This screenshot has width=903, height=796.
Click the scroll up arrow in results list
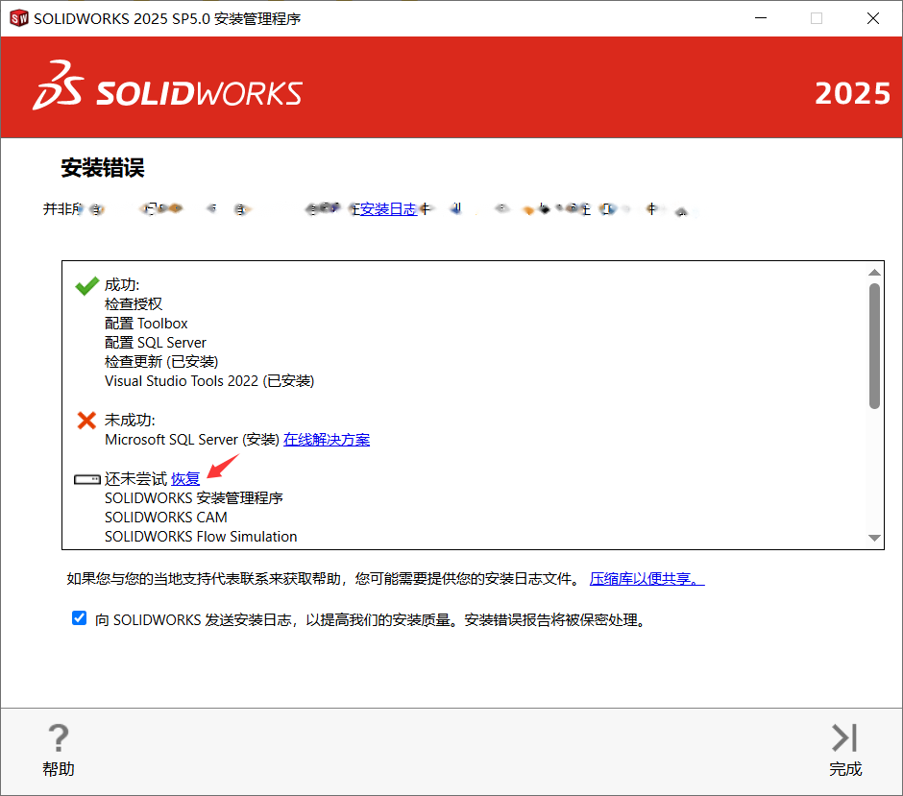click(874, 273)
